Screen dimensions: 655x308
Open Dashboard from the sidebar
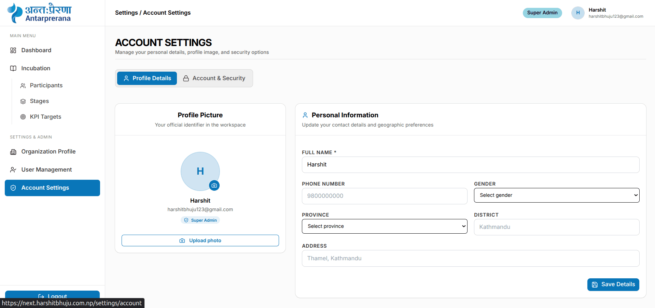pyautogui.click(x=52, y=50)
